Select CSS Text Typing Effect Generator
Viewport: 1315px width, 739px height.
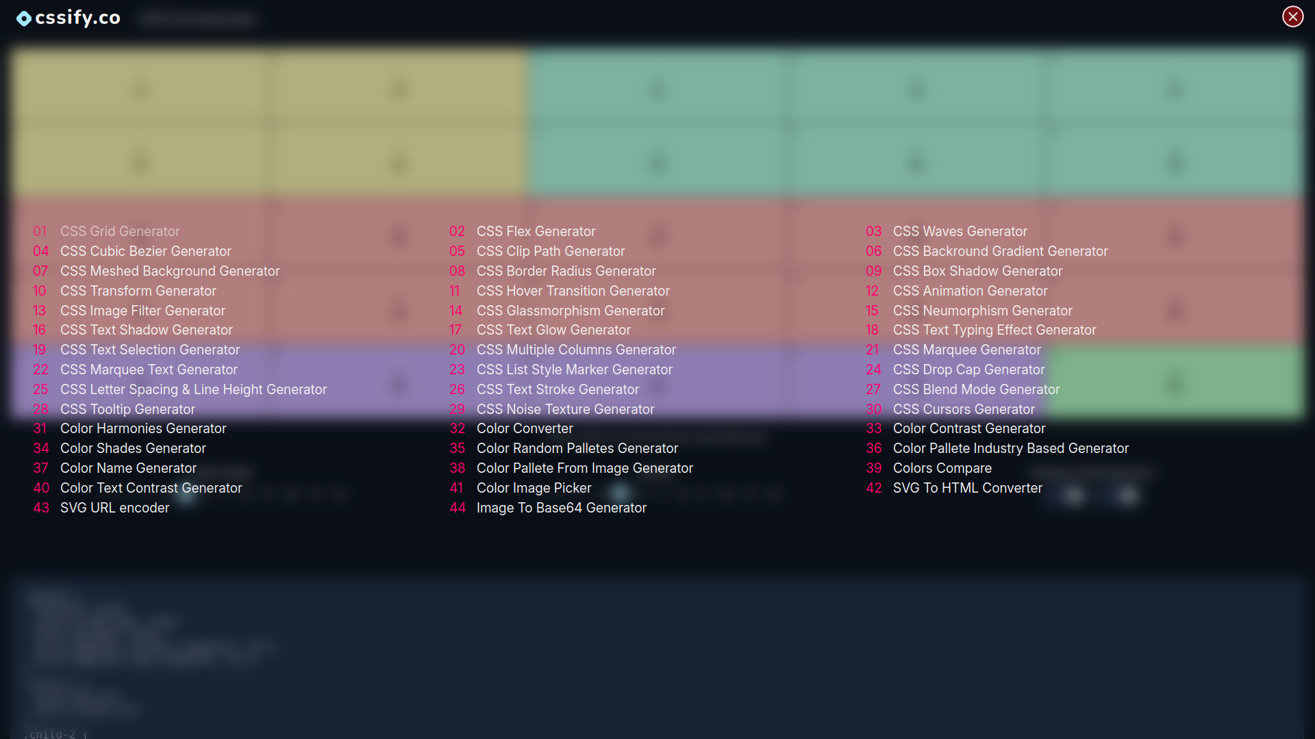click(994, 330)
